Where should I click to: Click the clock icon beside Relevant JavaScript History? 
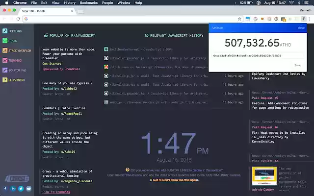click(x=147, y=35)
